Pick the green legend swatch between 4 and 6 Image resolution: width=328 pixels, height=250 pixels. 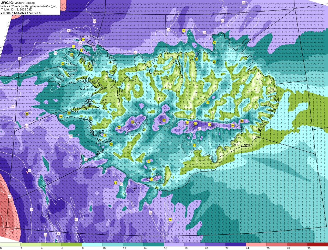(51, 244)
